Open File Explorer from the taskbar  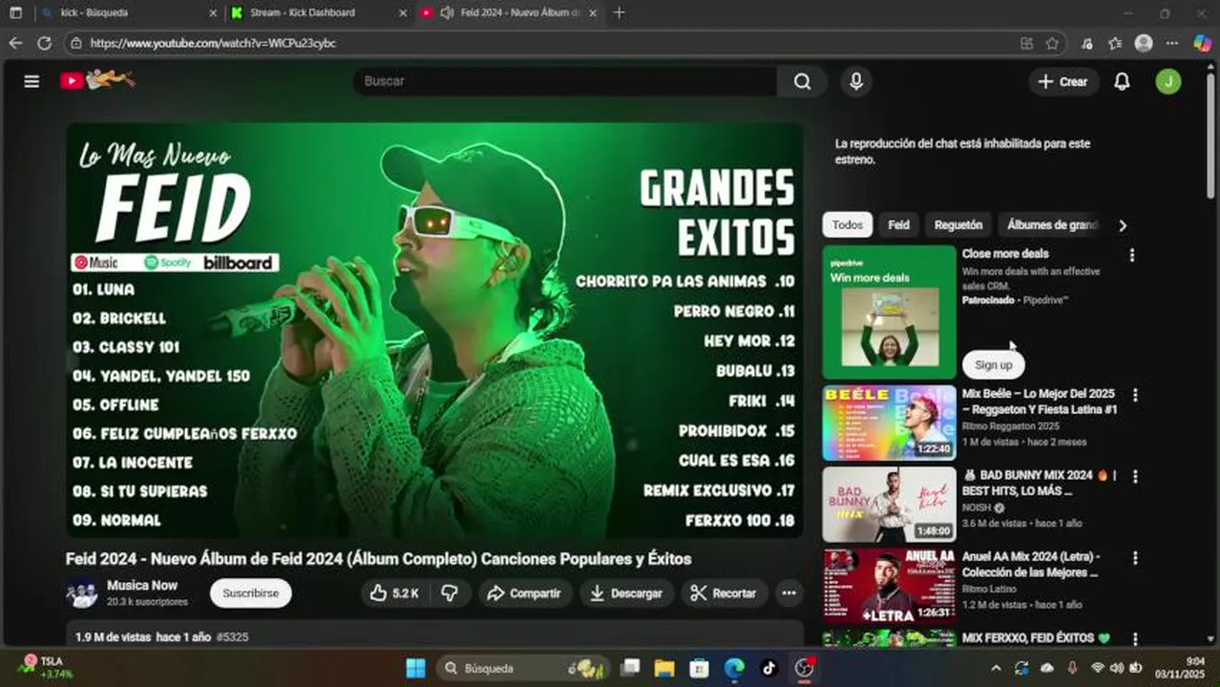pos(664,668)
